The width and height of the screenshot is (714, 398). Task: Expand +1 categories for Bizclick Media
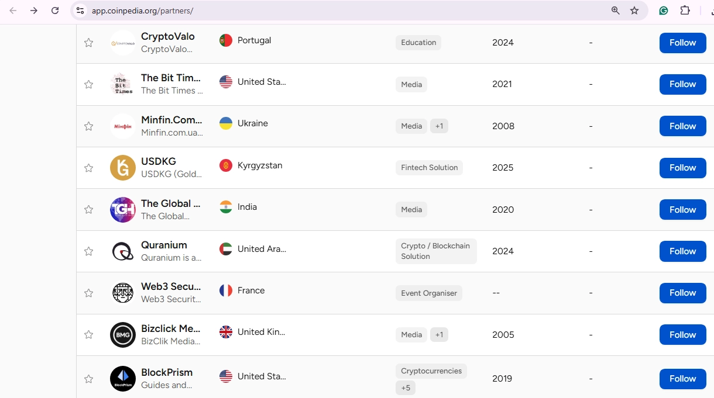pyautogui.click(x=439, y=335)
